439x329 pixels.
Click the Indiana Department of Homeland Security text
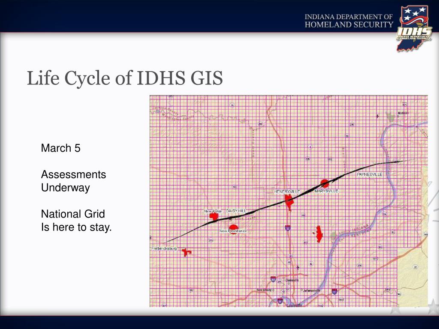coord(349,21)
